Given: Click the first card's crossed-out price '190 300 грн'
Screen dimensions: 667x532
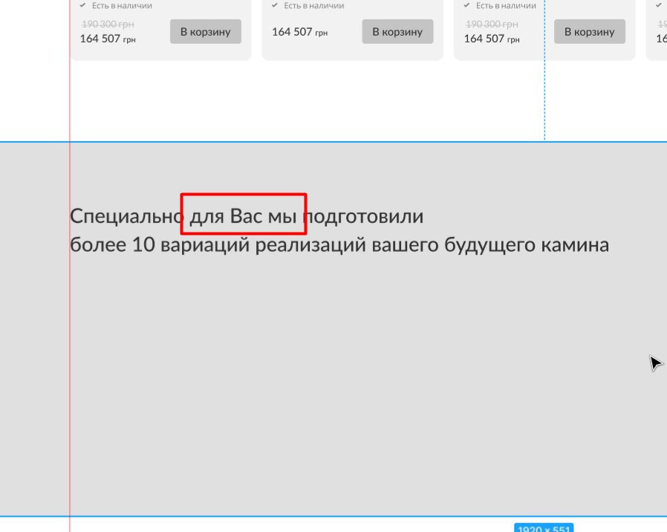Looking at the screenshot, I should tap(108, 25).
